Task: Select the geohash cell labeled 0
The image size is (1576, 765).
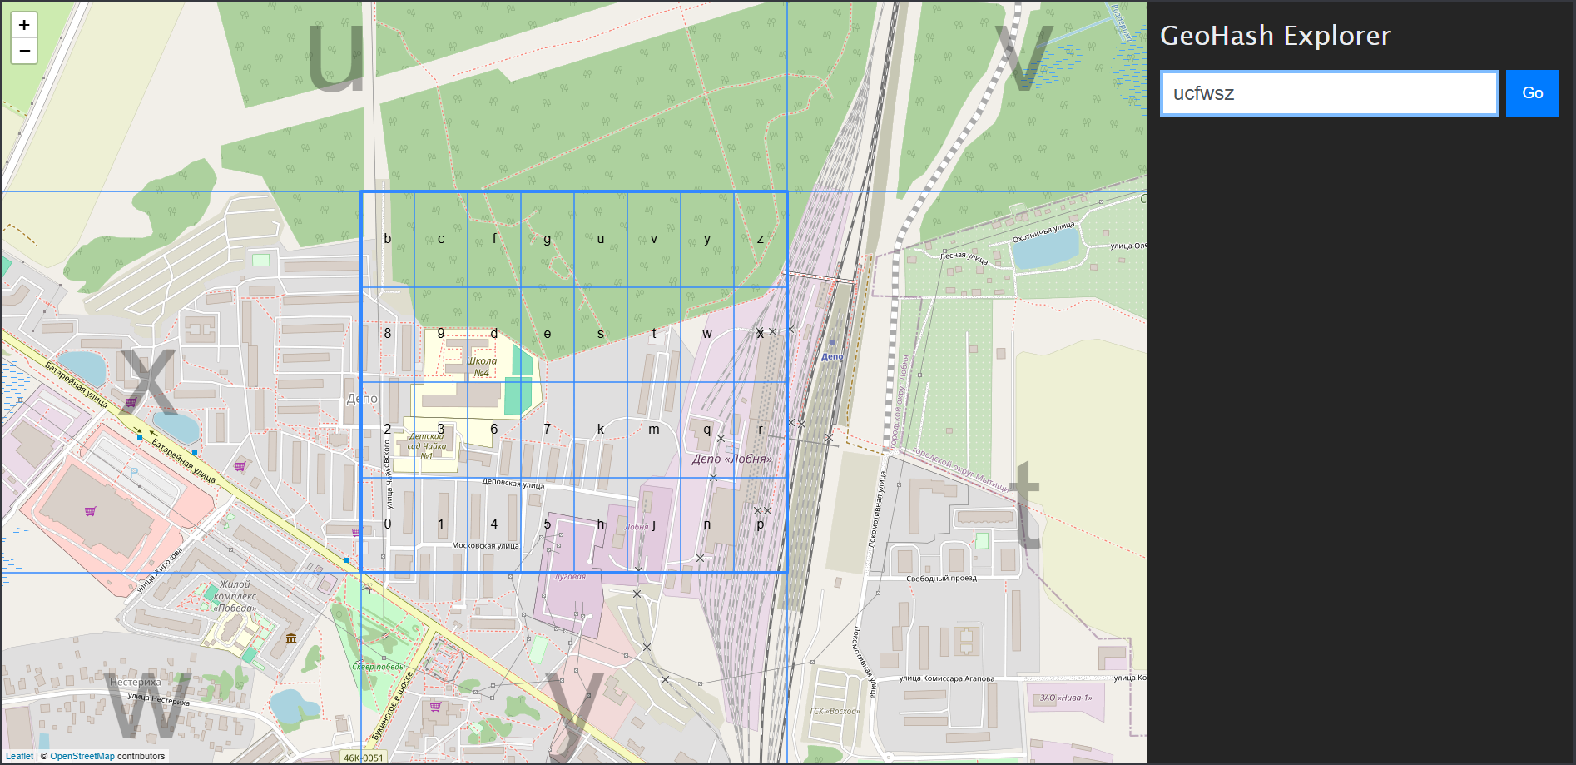Action: pyautogui.click(x=388, y=524)
